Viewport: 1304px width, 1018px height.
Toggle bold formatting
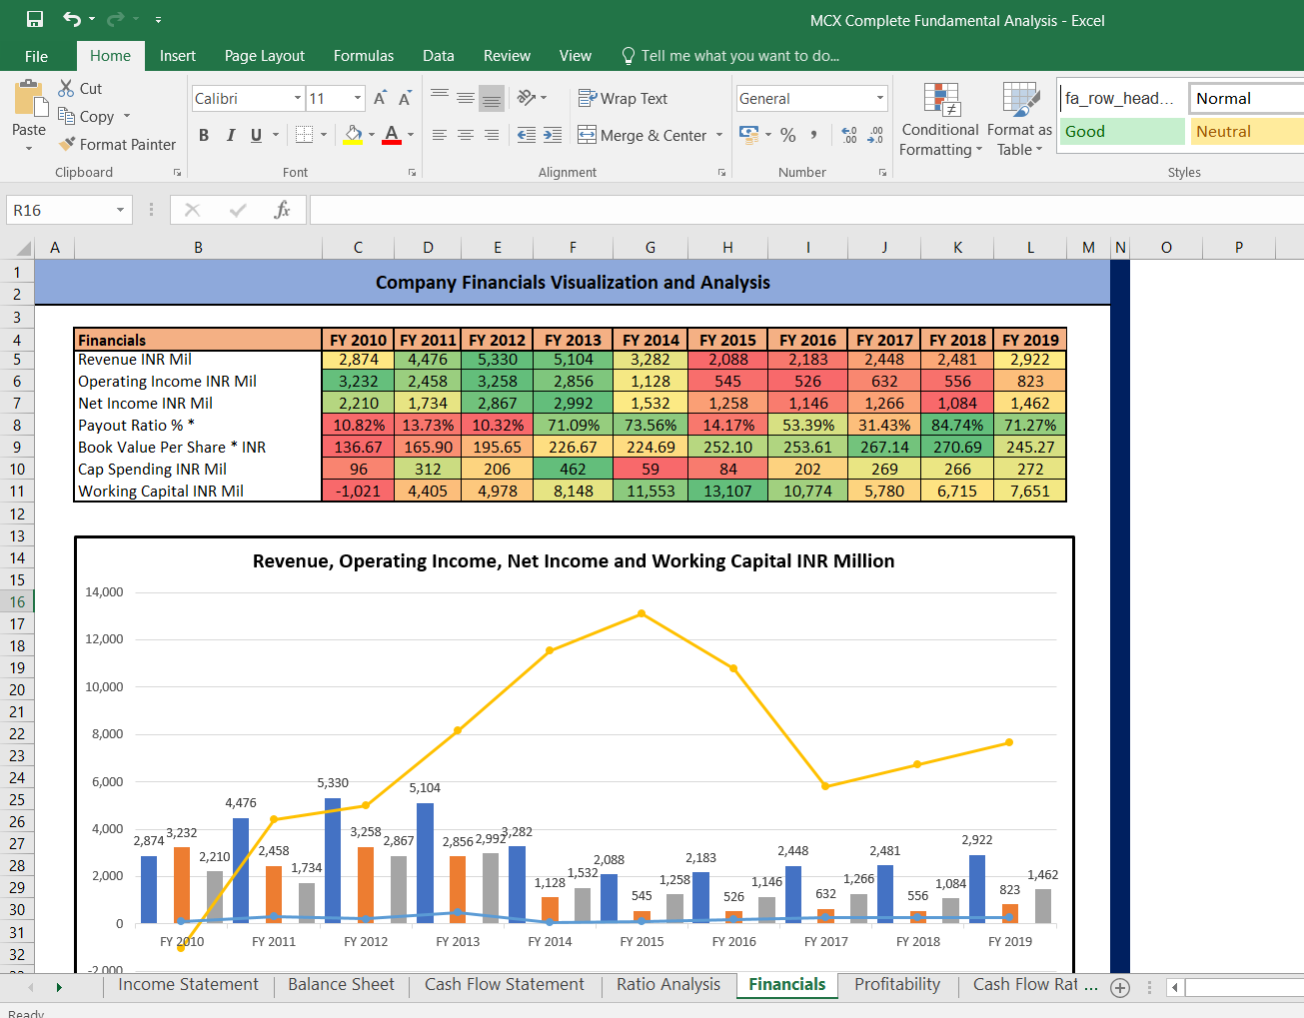click(204, 135)
